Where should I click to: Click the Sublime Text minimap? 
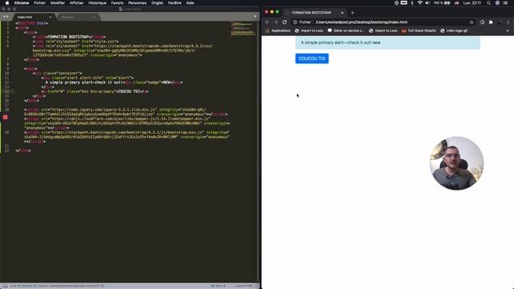tap(243, 29)
